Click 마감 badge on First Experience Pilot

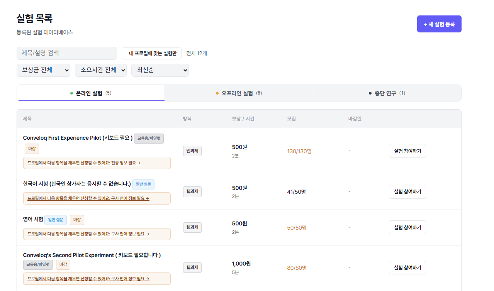click(32, 149)
